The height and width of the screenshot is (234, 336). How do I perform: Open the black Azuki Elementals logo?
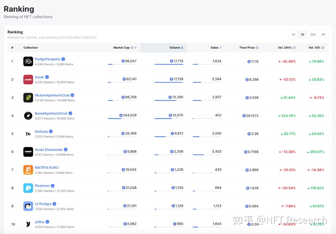click(x=28, y=152)
